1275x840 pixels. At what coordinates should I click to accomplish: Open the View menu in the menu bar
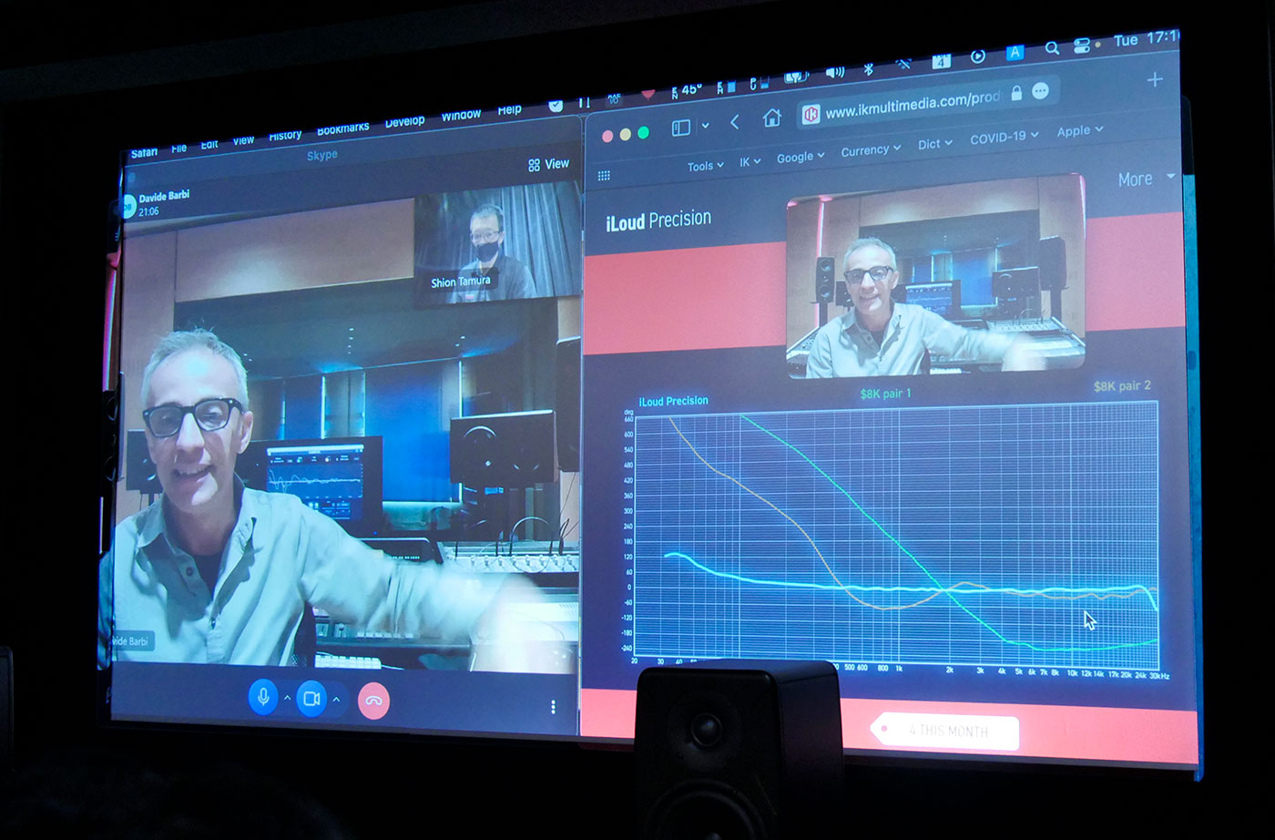[x=243, y=140]
